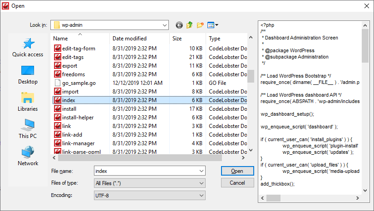Click the preview pane vertical scrollbar thumb
Screen dimensions: 374x211
coord(365,46)
